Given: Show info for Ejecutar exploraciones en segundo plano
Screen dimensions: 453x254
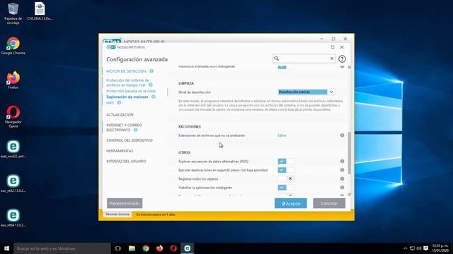Looking at the screenshot, I should point(342,170).
